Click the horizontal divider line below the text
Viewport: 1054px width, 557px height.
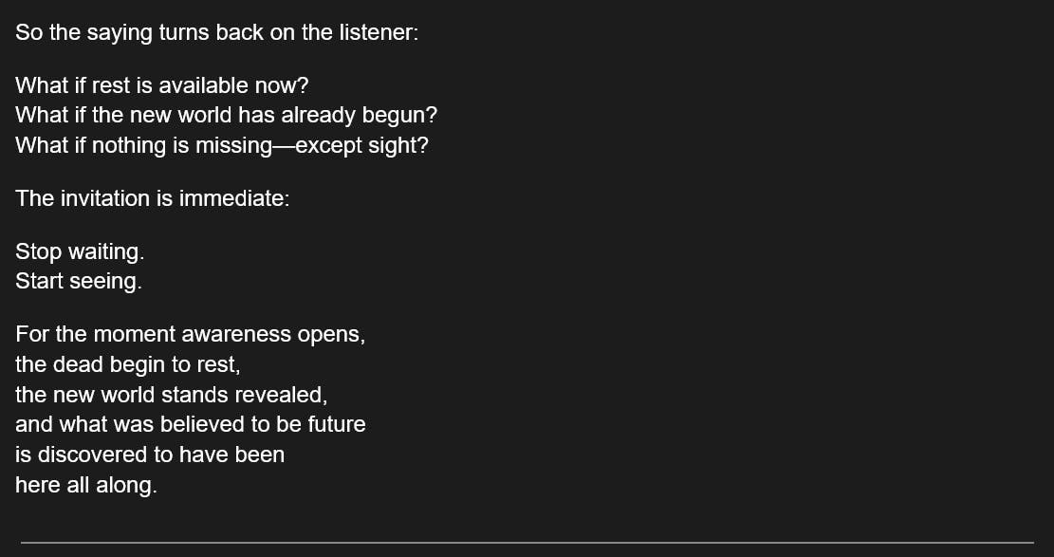pyautogui.click(x=527, y=543)
